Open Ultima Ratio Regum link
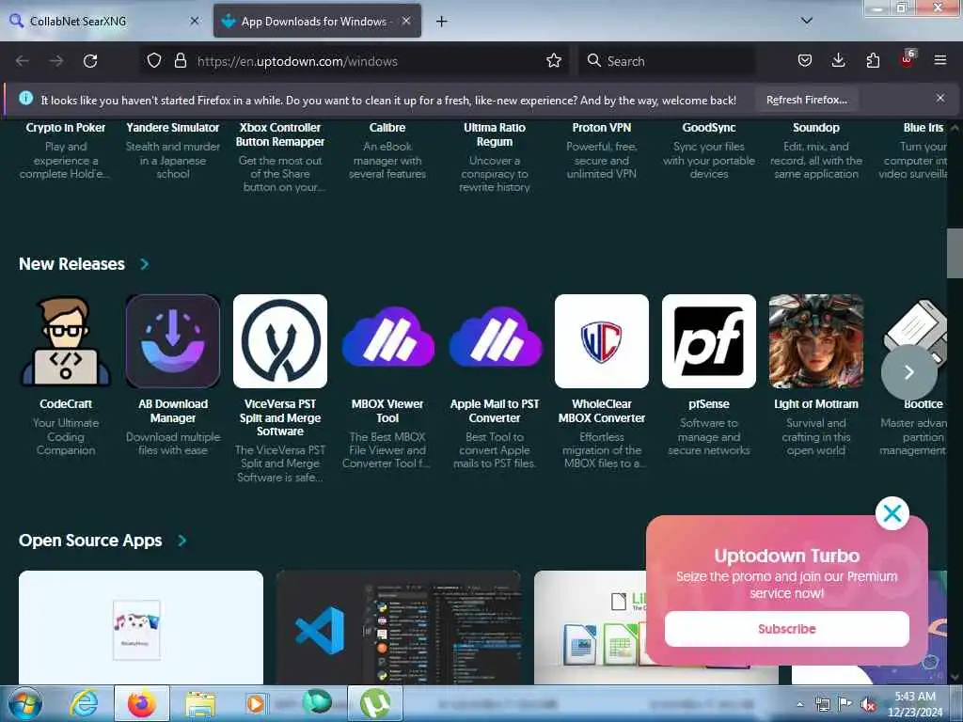Screen dimensions: 963x722 (495, 134)
